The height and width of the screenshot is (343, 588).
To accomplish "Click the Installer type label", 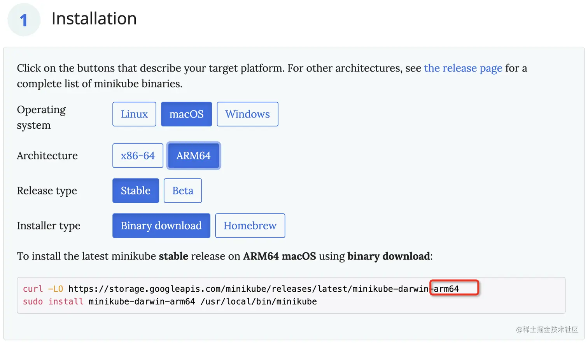I will coord(49,226).
